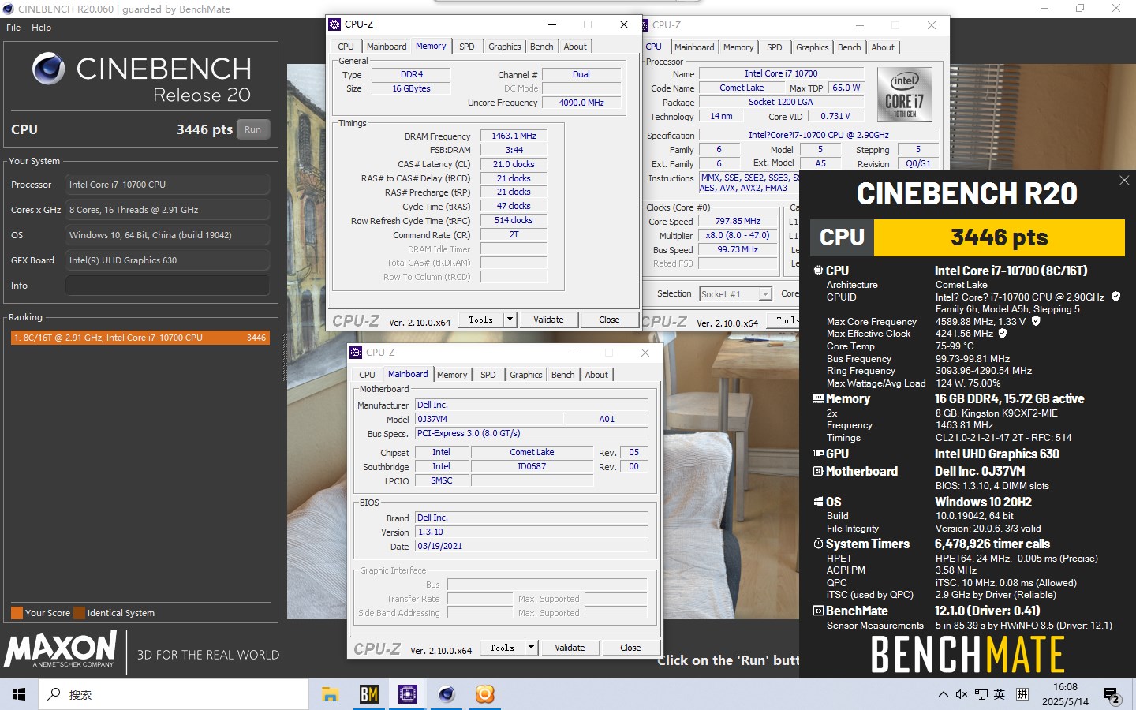Run the Cinebench CPU test

click(252, 129)
